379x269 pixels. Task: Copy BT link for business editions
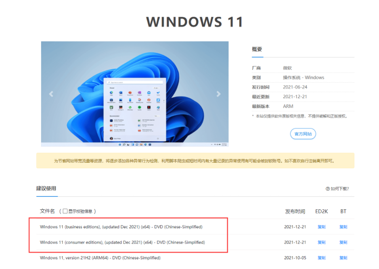343,227
